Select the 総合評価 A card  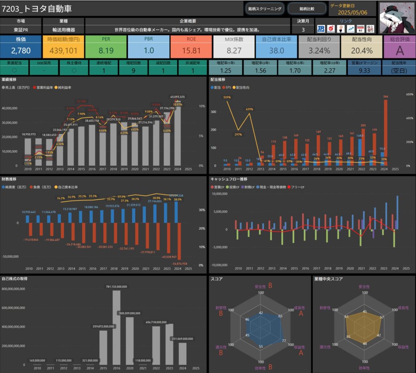tap(400, 47)
